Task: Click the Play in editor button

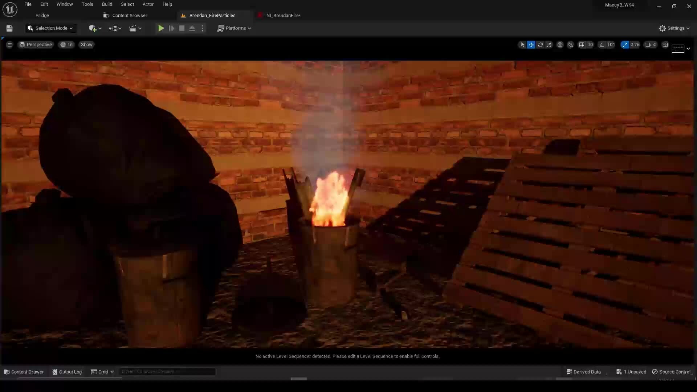Action: [x=161, y=28]
